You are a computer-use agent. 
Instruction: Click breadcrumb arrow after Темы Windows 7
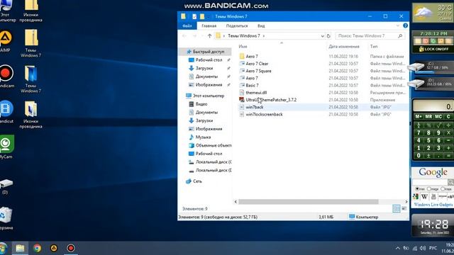tap(263, 36)
